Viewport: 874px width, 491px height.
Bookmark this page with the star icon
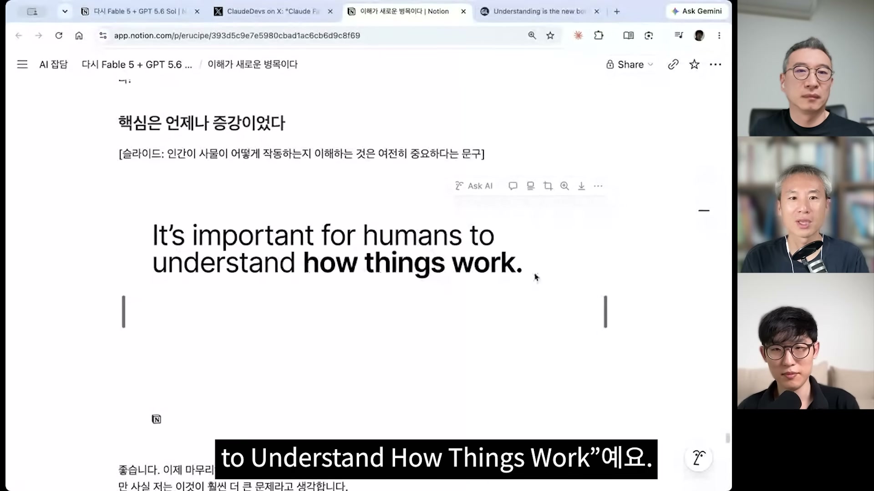[x=550, y=35]
